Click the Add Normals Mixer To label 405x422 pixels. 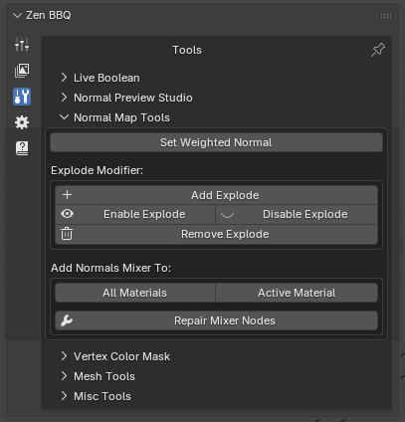[110, 268]
